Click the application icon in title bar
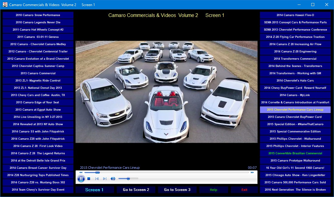The image size is (334, 197). tap(5, 5)
